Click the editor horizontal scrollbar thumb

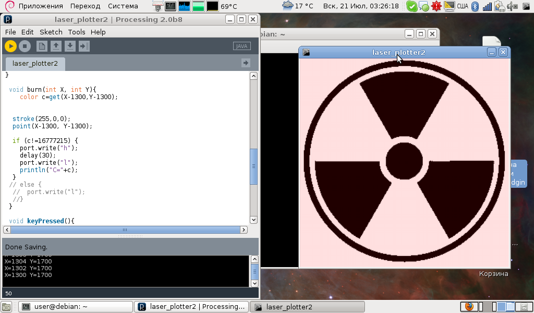pyautogui.click(x=125, y=230)
